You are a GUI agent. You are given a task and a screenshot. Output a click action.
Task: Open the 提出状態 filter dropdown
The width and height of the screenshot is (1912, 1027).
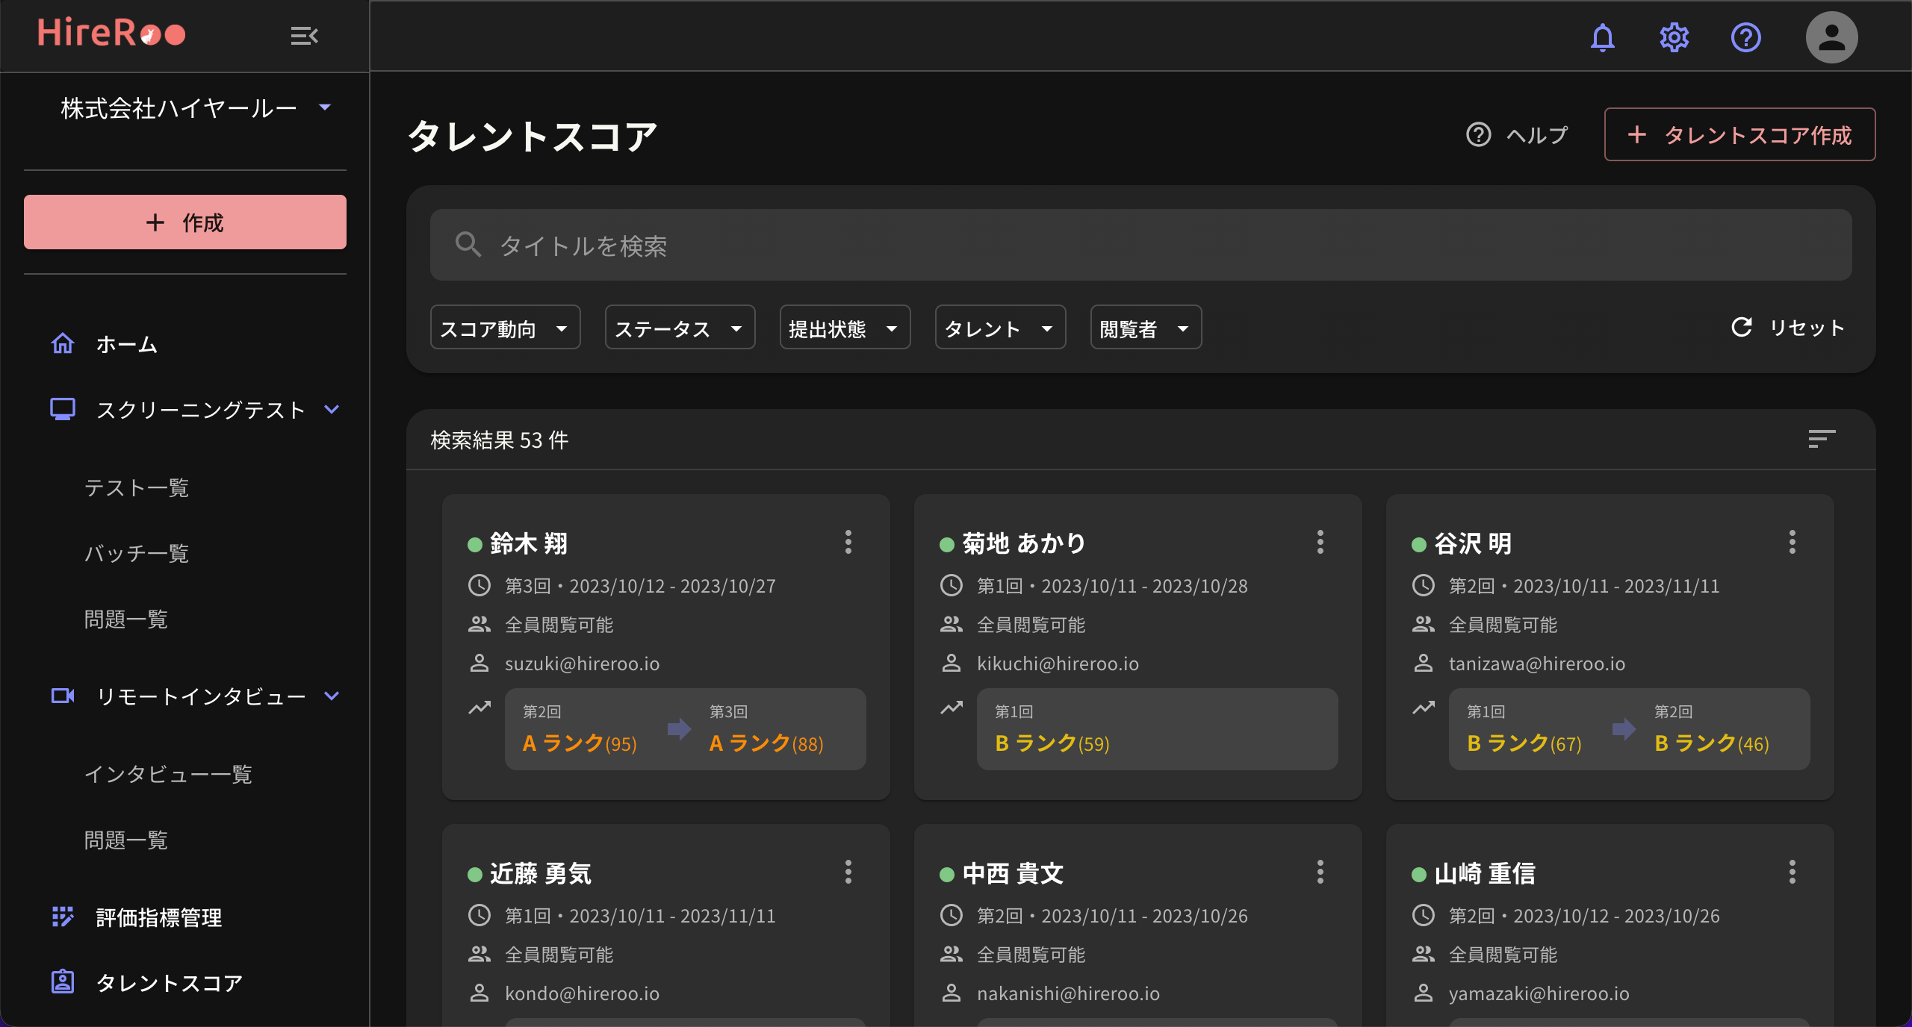(x=844, y=328)
